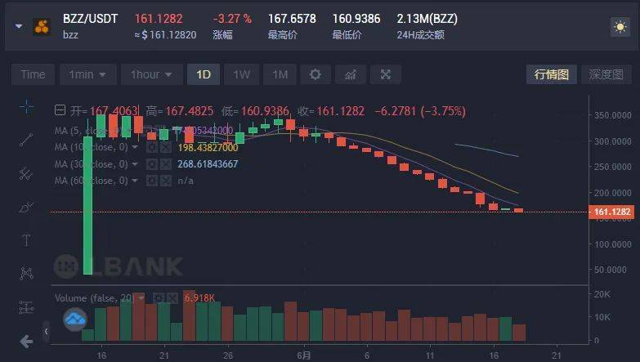640x362 pixels.
Task: Select the pattern drawing tool
Action: tap(26, 274)
